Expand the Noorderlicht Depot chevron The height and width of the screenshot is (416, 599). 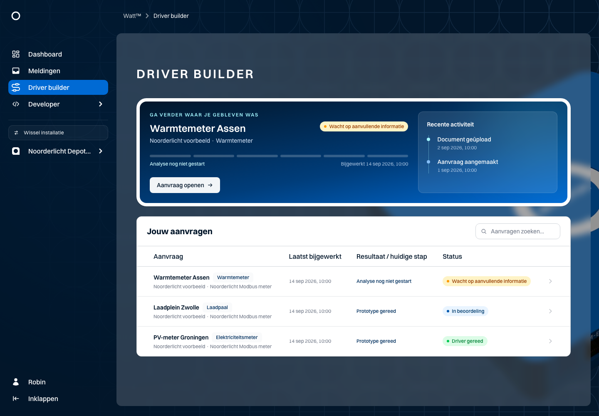coord(101,151)
